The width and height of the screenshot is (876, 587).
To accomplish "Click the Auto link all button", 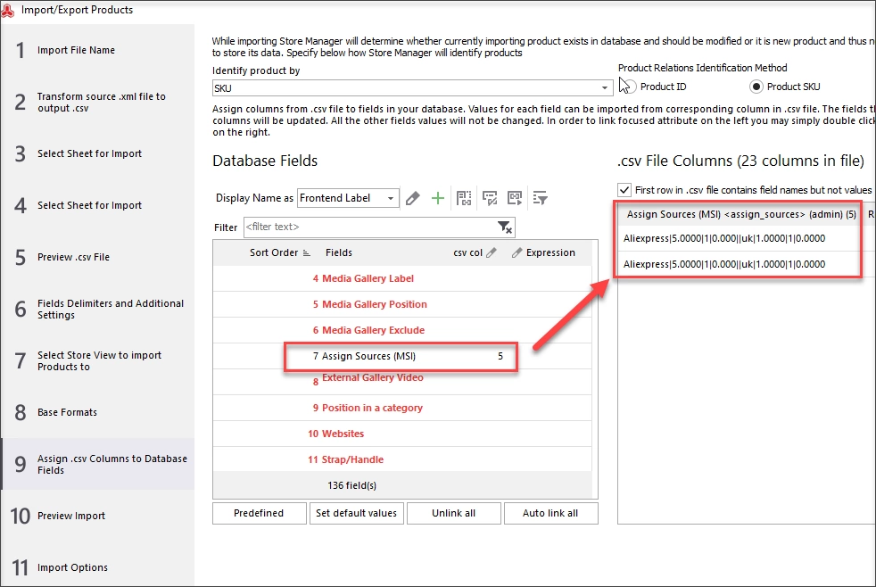I will pyautogui.click(x=551, y=513).
